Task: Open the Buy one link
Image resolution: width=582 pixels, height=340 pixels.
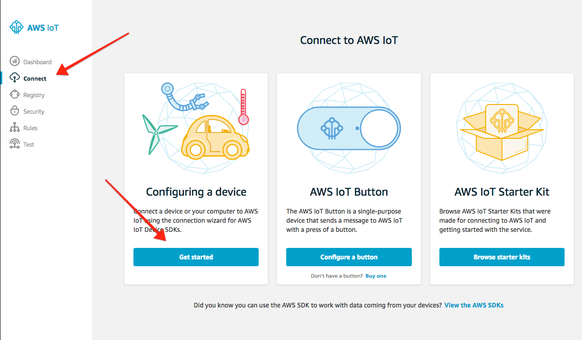Action: 376,275
